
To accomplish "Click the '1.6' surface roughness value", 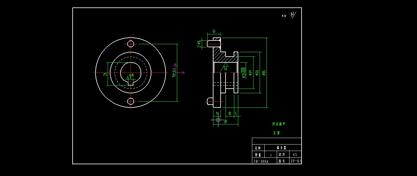I will coord(226,69).
